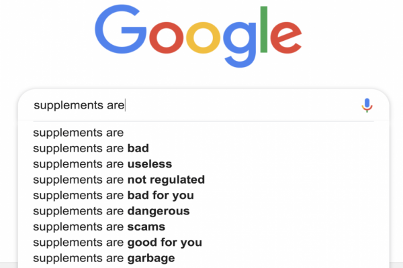Image resolution: width=403 pixels, height=268 pixels.
Task: Choose "supplements are good for you" suggestion
Action: coord(117,243)
